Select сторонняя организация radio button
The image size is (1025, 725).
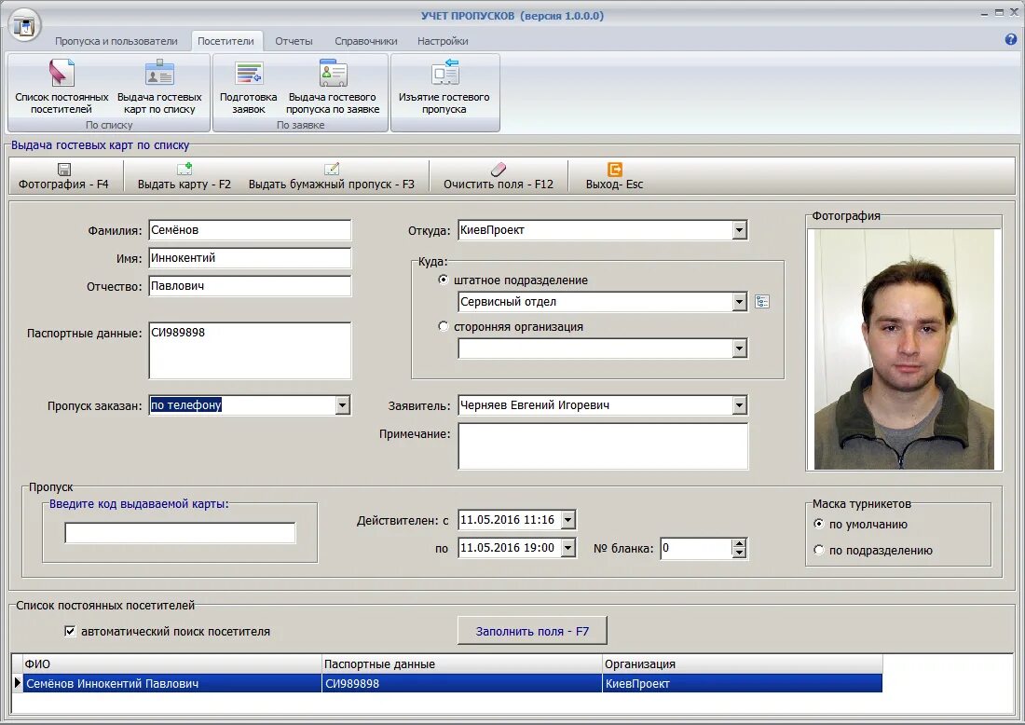[x=444, y=326]
